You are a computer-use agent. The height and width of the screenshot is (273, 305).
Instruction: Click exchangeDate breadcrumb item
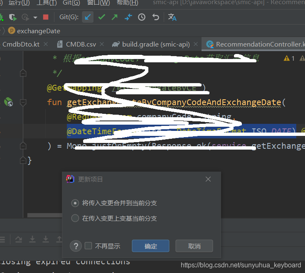[34, 31]
